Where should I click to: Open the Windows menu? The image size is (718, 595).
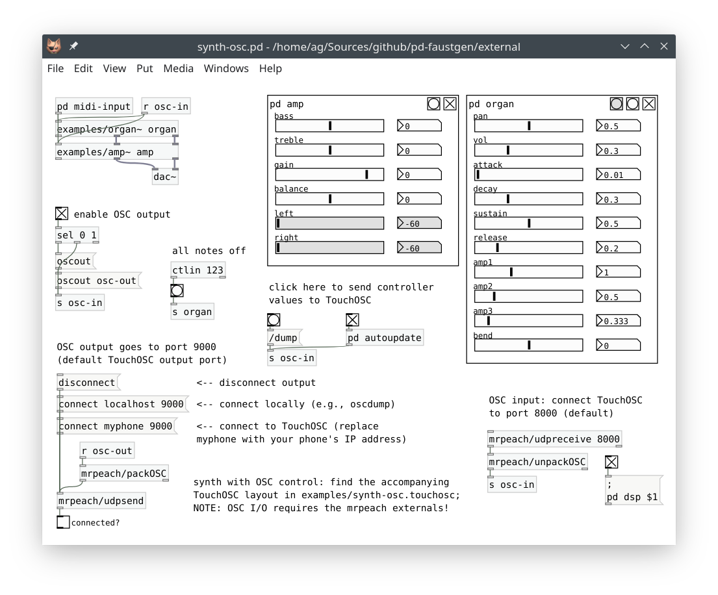point(226,69)
